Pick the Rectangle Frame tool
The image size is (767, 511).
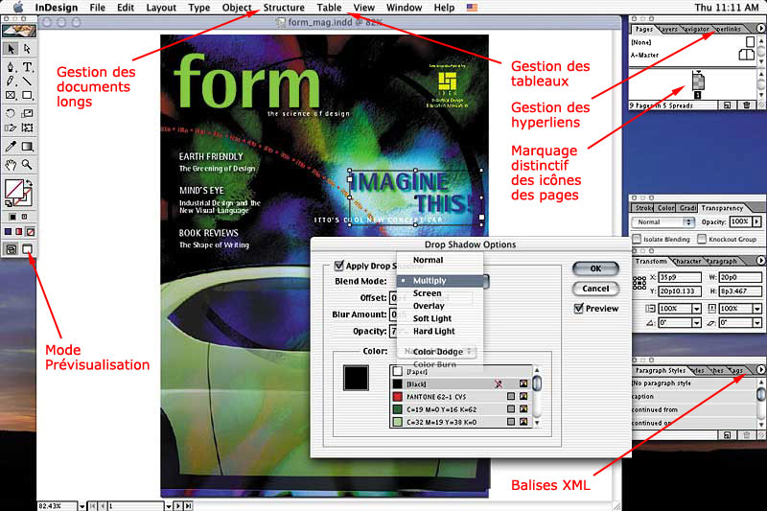pyautogui.click(x=11, y=95)
